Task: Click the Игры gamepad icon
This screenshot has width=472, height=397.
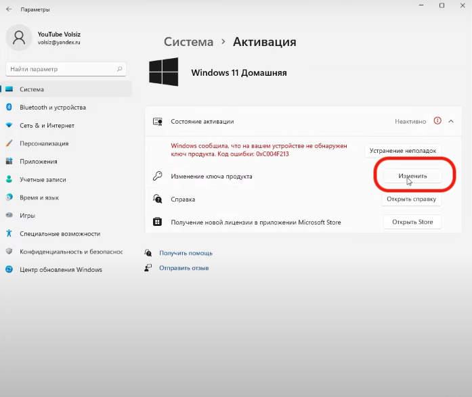Action: (9, 215)
